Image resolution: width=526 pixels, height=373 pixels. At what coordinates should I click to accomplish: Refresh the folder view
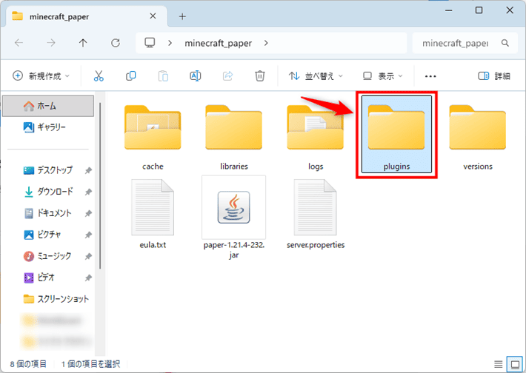point(116,43)
